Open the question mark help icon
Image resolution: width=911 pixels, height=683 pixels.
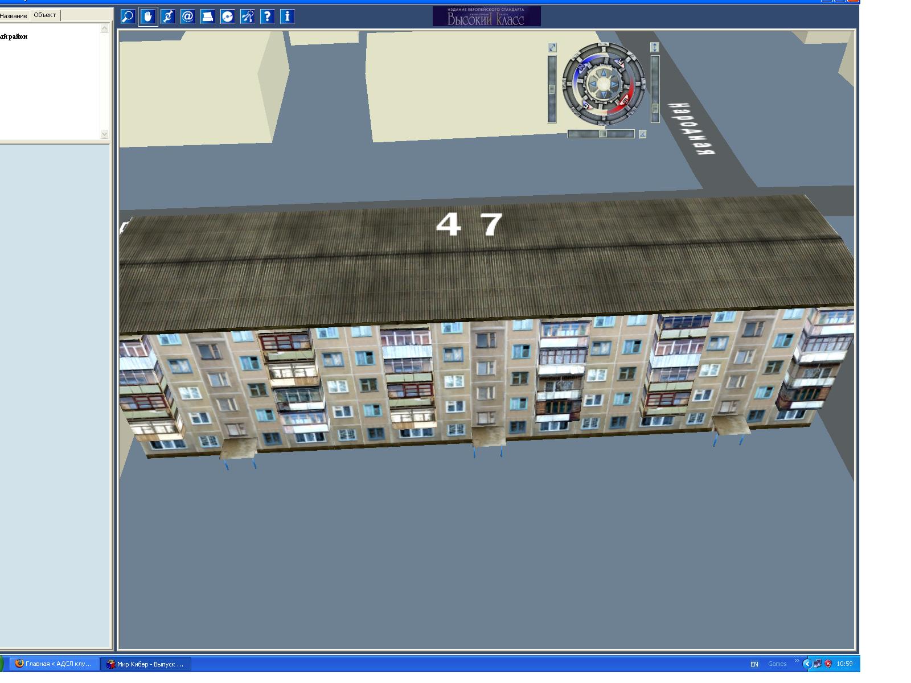(267, 17)
